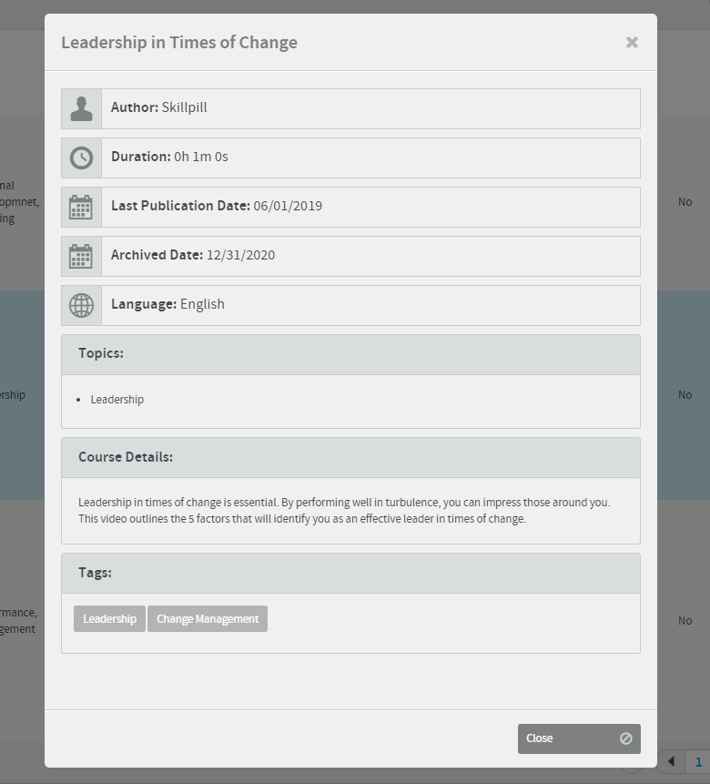Click the duration clock icon

pos(82,158)
